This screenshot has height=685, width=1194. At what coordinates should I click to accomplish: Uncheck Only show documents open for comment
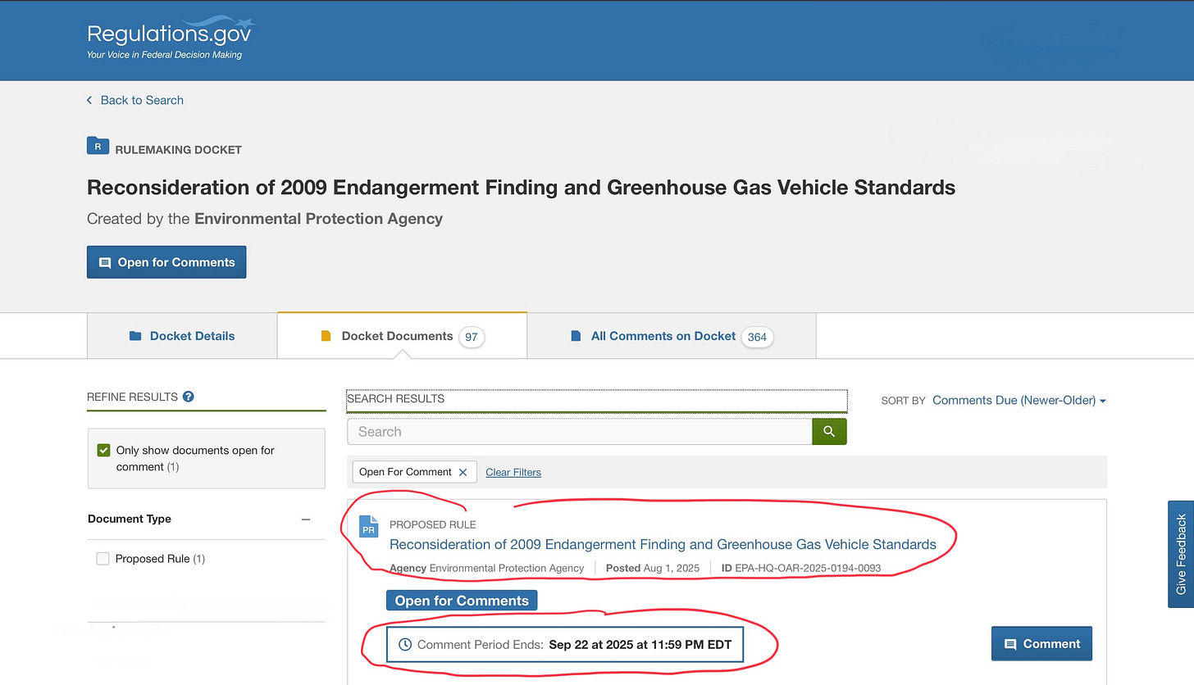coord(103,451)
